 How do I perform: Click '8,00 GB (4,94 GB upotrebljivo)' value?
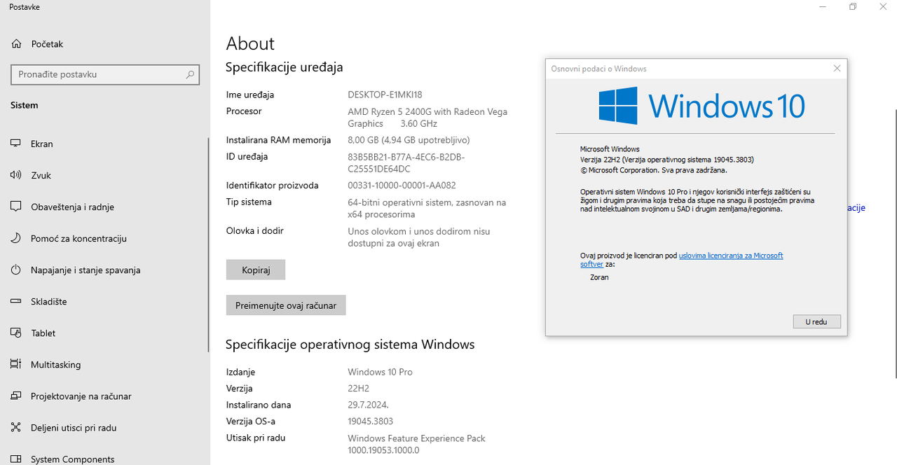pos(409,140)
